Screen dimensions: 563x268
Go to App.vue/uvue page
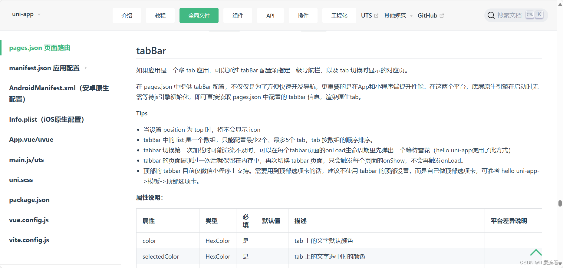pos(31,140)
